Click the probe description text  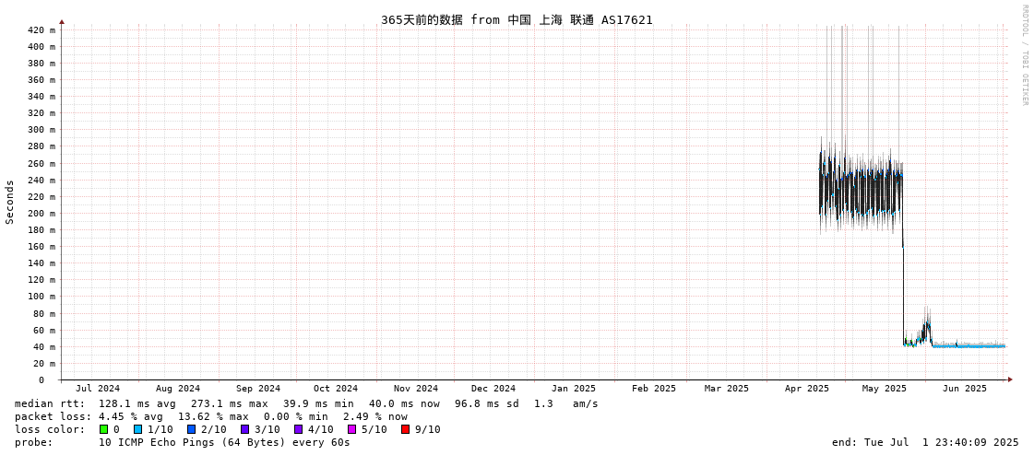point(224,442)
